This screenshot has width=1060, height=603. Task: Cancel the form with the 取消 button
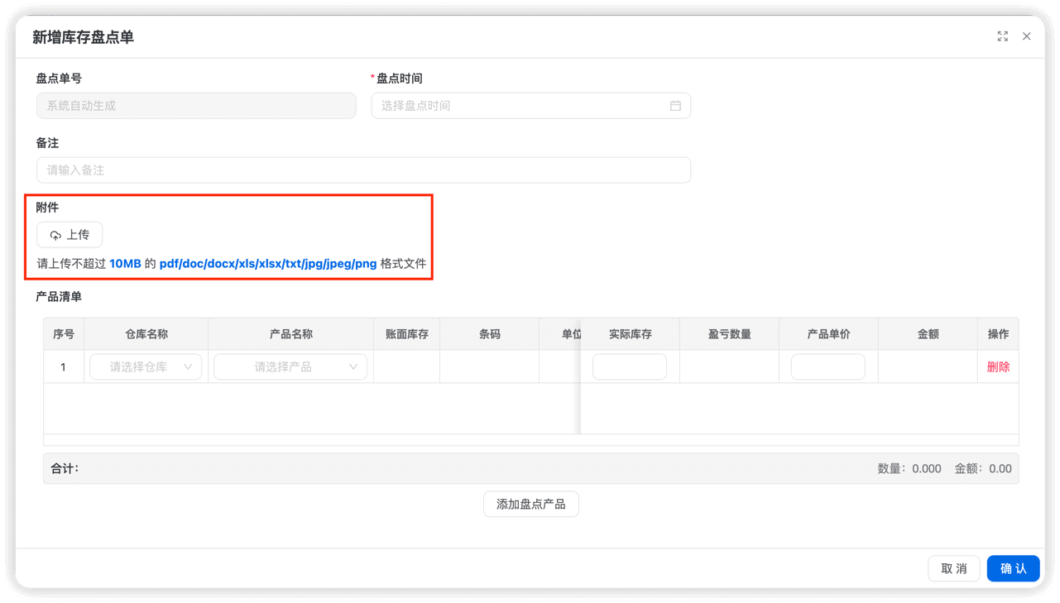[x=953, y=569]
